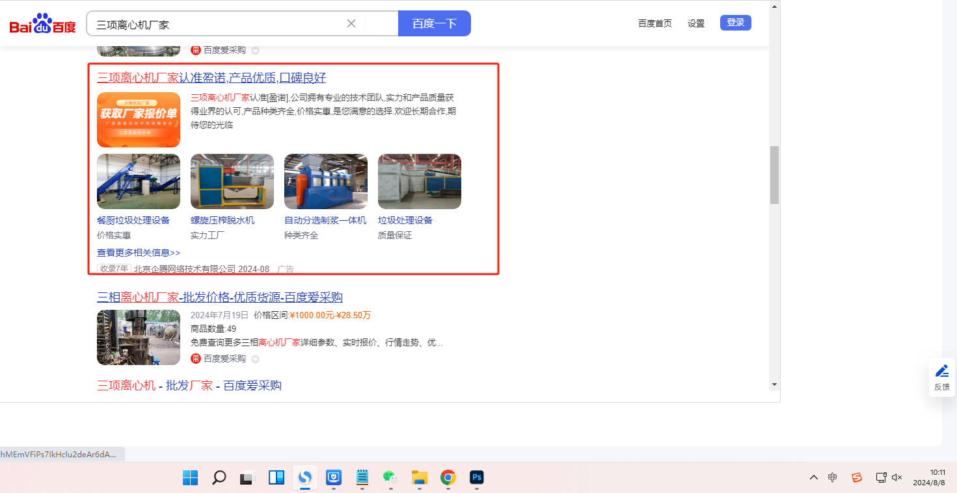Open the Sogou input method tray icon
The image size is (957, 493).
[x=857, y=477]
